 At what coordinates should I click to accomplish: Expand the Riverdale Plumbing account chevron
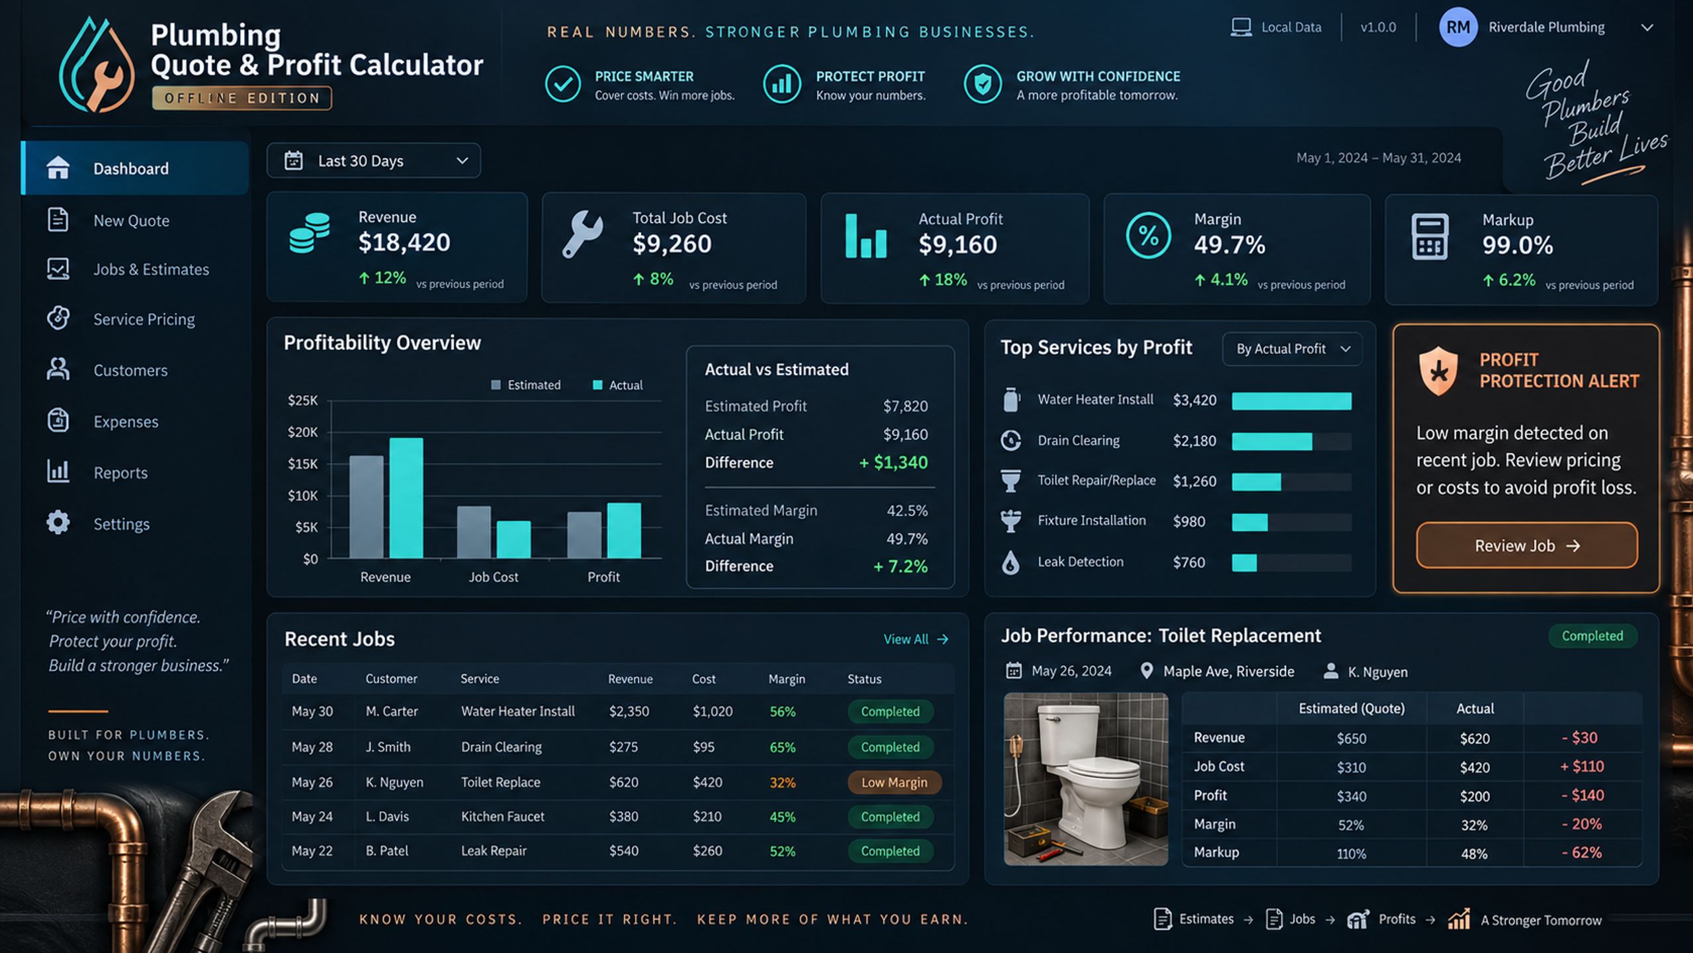click(1647, 28)
